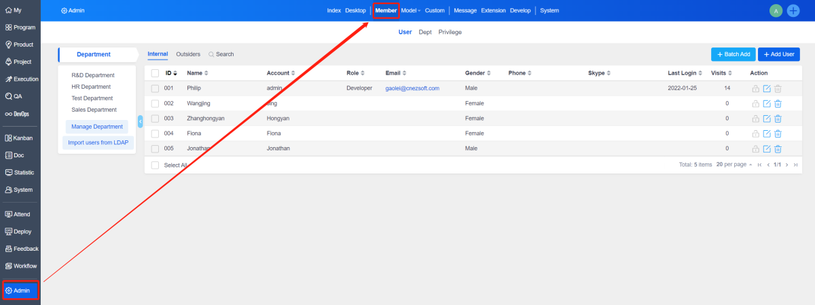
Task: Open the Model dropdown in top navigation
Action: pyautogui.click(x=411, y=11)
